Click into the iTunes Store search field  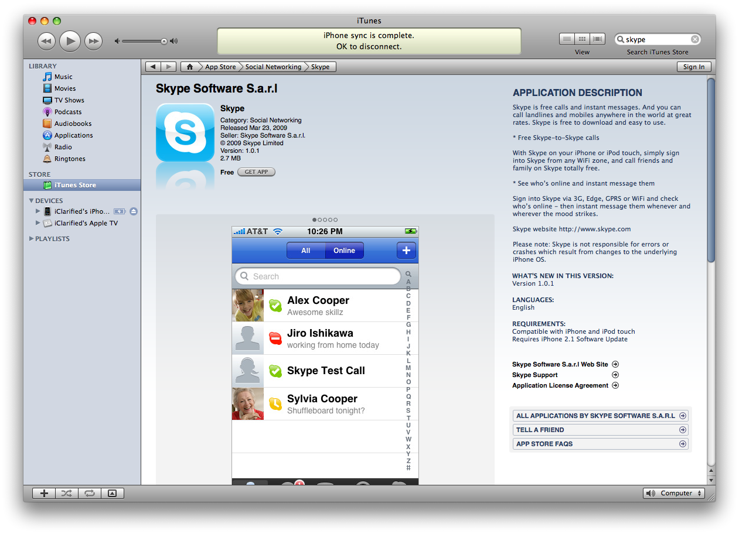click(657, 39)
